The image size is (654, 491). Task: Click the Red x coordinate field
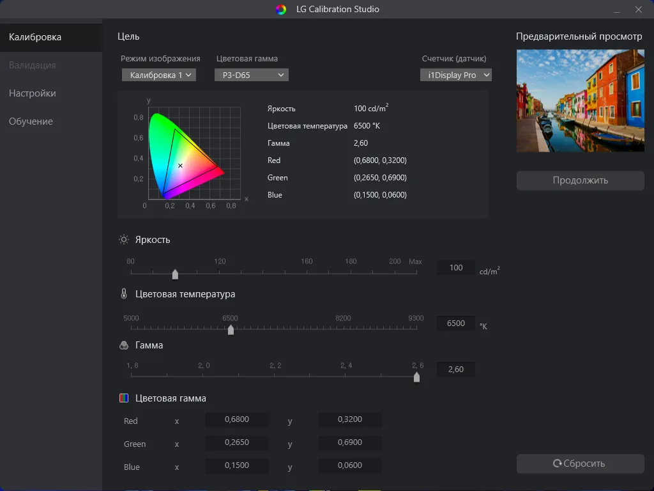237,420
